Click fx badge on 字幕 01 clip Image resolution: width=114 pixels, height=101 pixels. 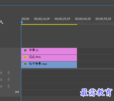[25, 50]
